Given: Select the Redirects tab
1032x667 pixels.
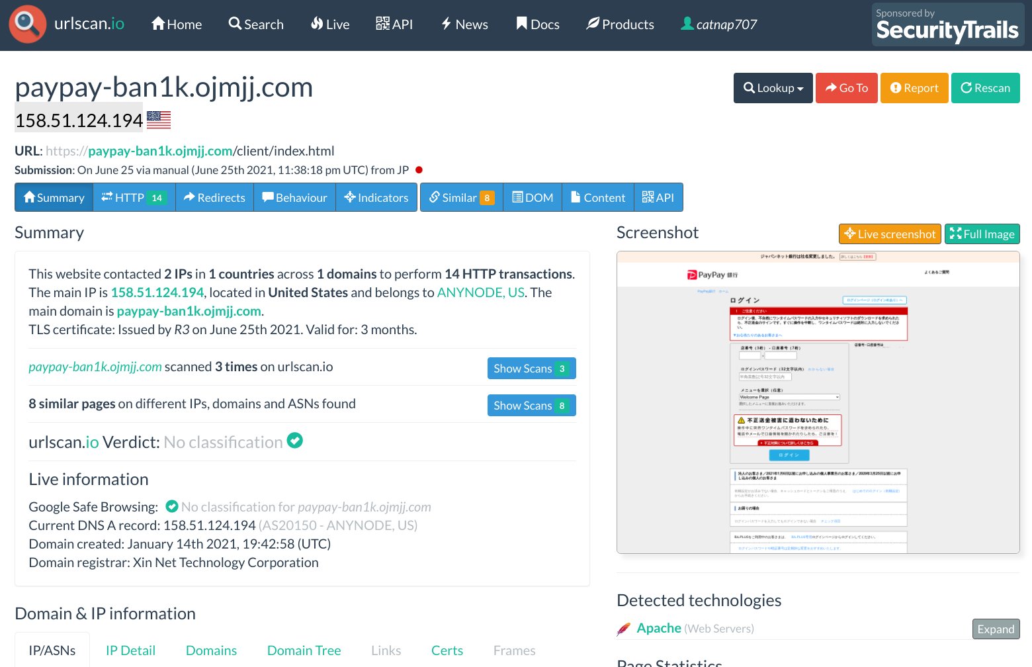Looking at the screenshot, I should pyautogui.click(x=214, y=197).
